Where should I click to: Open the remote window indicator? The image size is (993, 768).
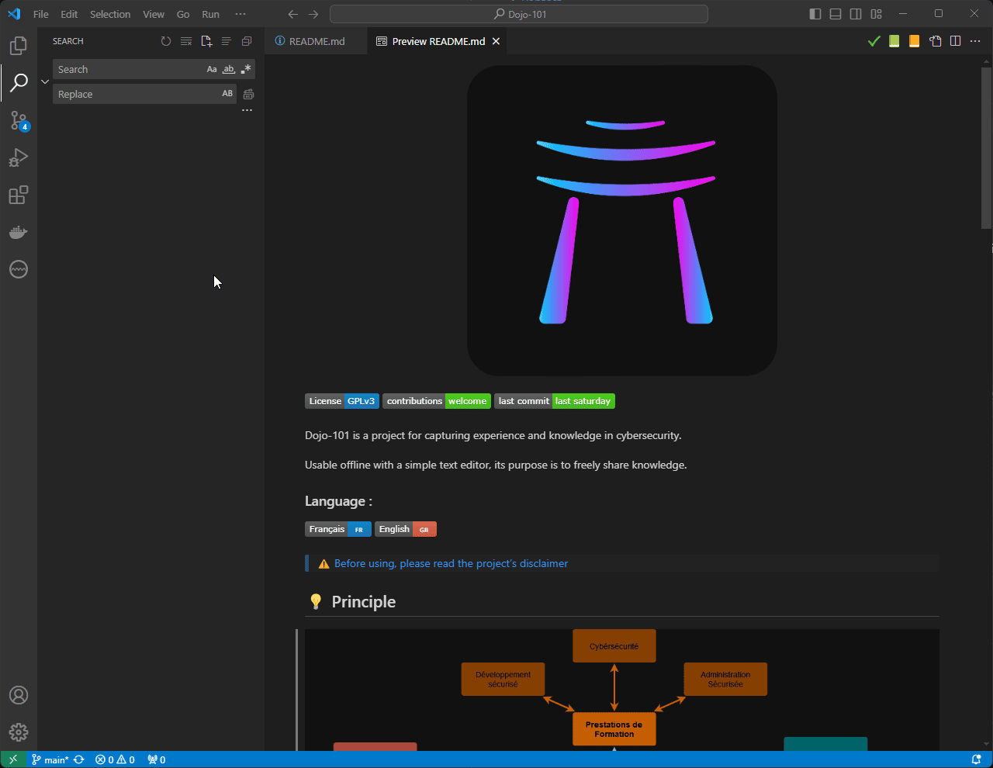click(x=13, y=759)
